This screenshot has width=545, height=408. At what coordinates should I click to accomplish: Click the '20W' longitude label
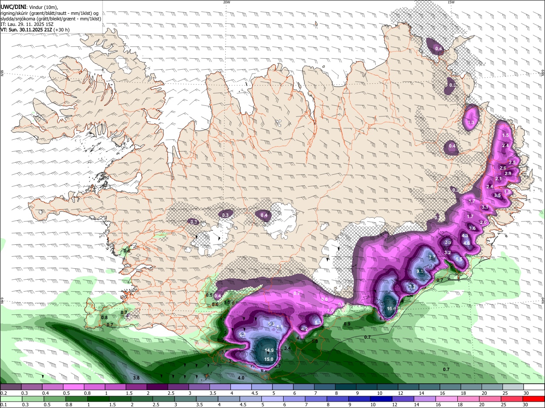pyautogui.click(x=227, y=2)
